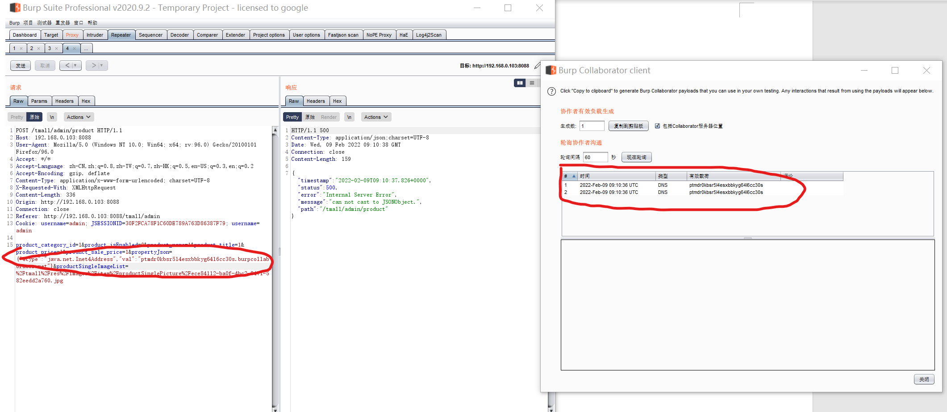Open the 重发器 menu
This screenshot has height=412, width=947.
coord(63,23)
